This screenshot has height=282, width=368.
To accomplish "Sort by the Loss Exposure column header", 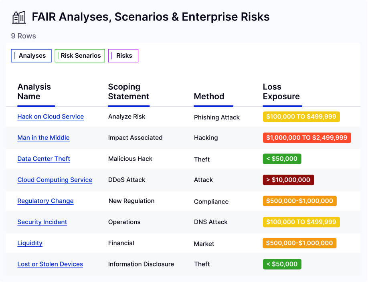I will (281, 91).
